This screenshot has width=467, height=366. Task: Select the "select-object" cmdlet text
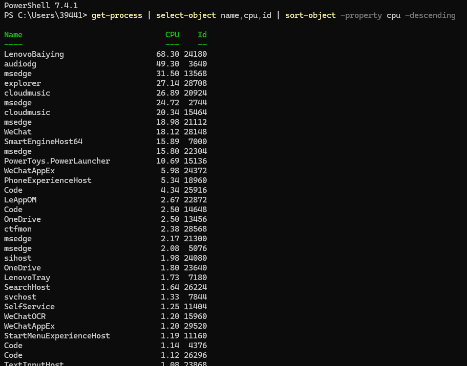click(186, 15)
